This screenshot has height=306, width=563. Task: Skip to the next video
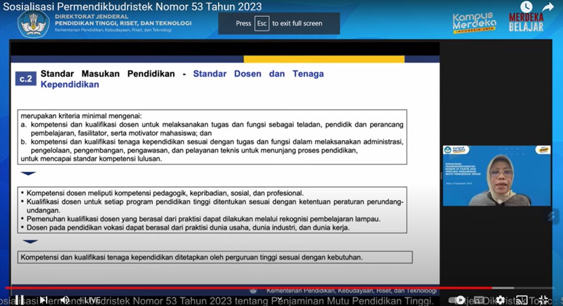coord(44,300)
